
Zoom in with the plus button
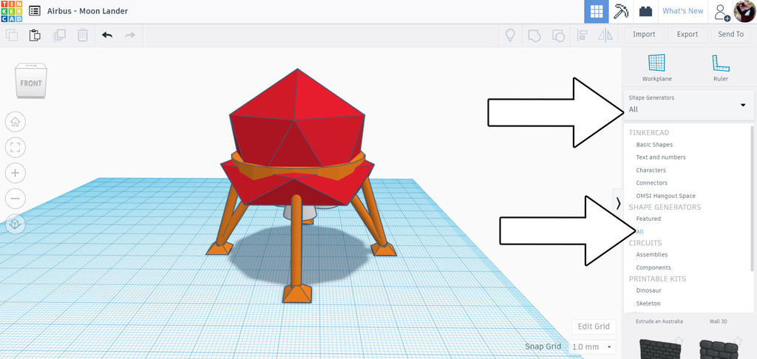[x=15, y=173]
